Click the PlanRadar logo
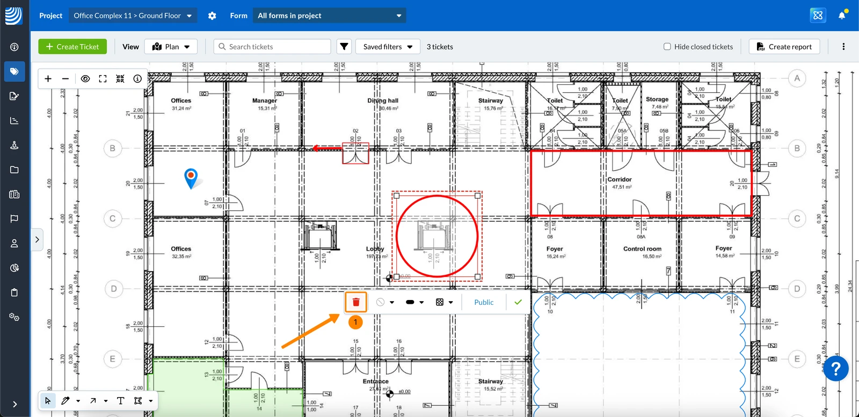 coord(14,16)
